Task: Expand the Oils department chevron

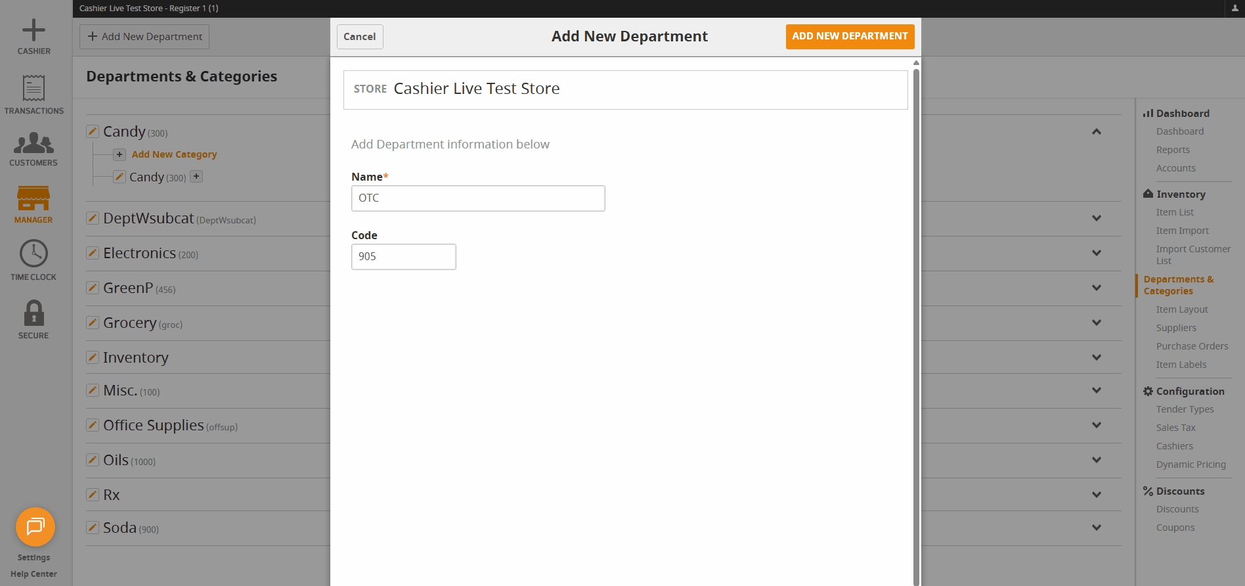Action: [x=1097, y=460]
